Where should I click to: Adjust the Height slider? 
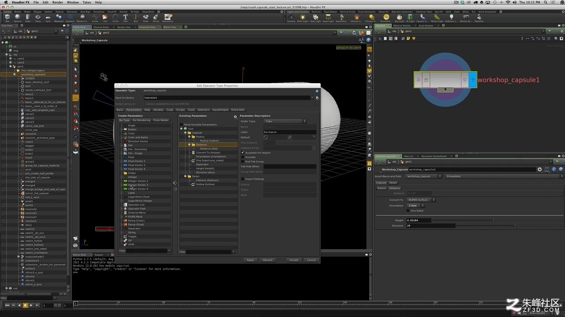coord(493,220)
